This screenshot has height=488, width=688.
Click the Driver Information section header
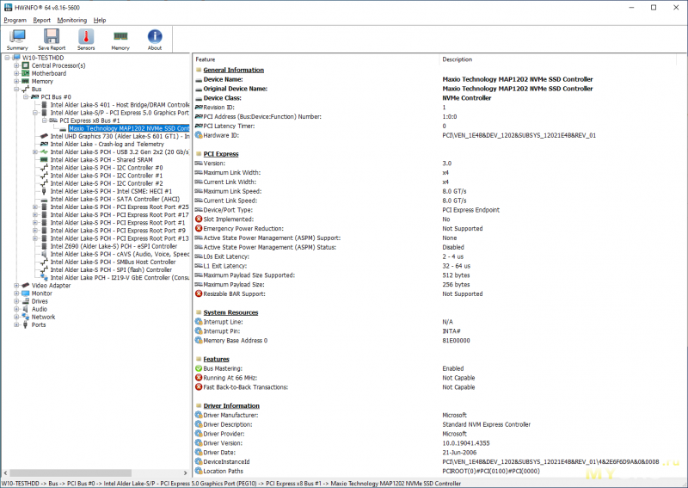(x=231, y=406)
